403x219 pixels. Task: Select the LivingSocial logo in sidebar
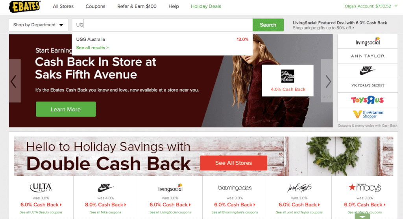coord(368,41)
